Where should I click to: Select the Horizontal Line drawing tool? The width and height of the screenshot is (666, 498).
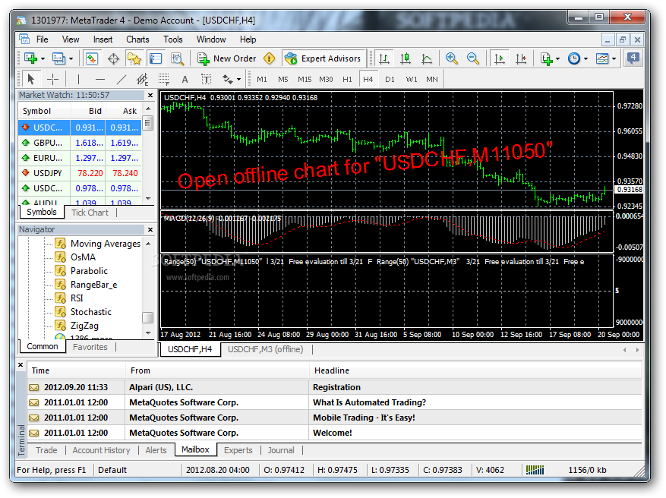click(99, 79)
